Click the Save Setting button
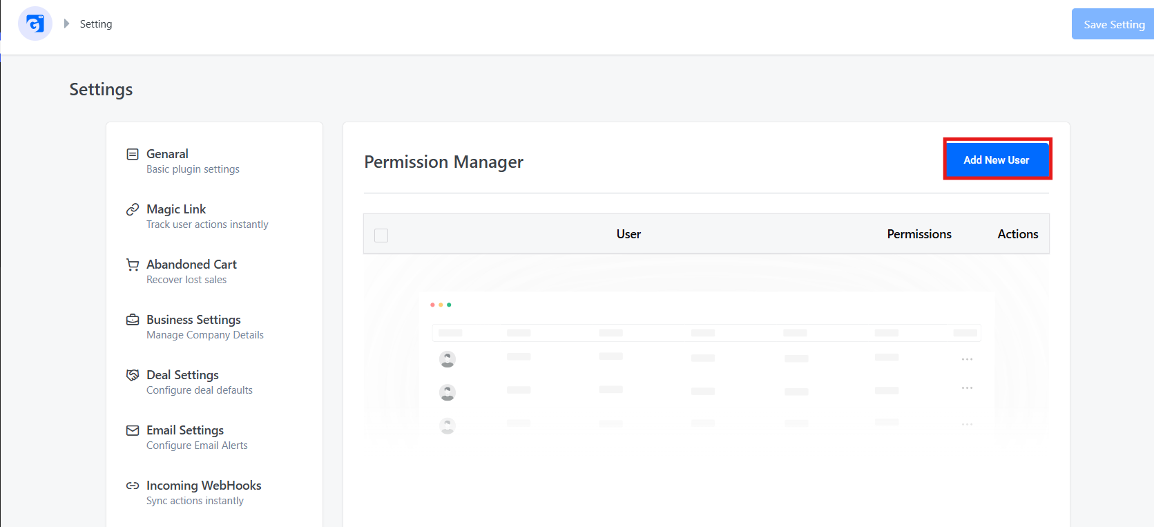1154x527 pixels. 1113,24
